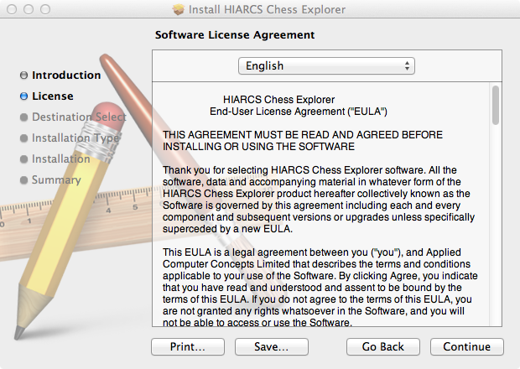The height and width of the screenshot is (369, 520).
Task: Open the English language dropdown
Action: tap(326, 65)
